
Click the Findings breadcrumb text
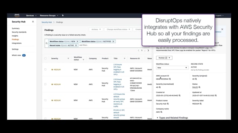click(x=59, y=22)
